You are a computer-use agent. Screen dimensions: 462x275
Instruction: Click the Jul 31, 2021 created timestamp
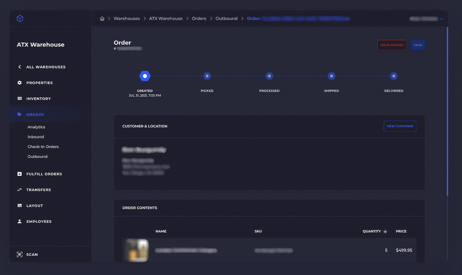145,96
